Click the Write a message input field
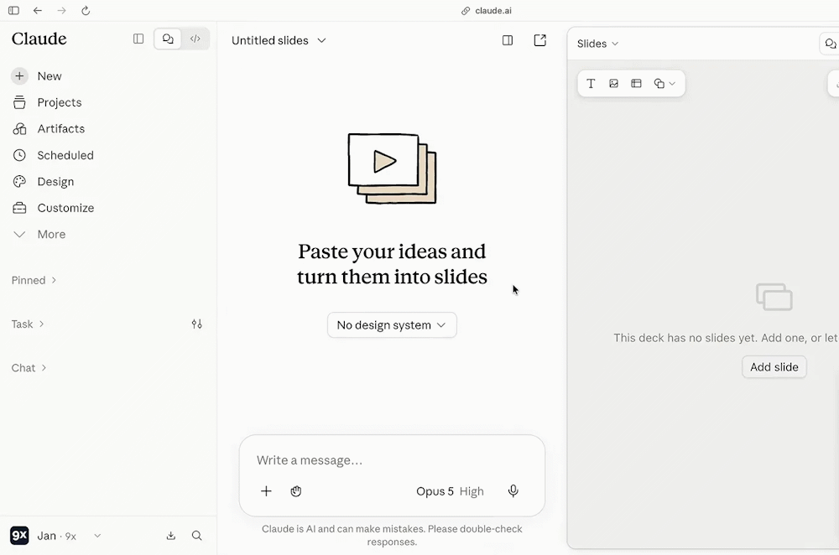The image size is (839, 555). point(392,460)
